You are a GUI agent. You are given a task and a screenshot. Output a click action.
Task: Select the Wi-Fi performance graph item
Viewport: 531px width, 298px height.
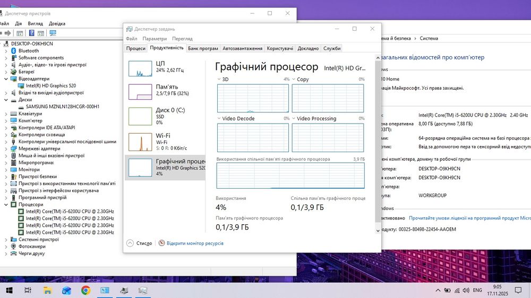tap(165, 142)
